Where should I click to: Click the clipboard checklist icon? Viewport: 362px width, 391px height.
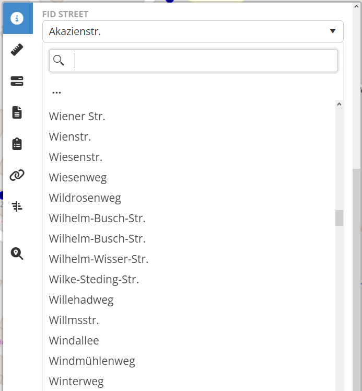(17, 144)
